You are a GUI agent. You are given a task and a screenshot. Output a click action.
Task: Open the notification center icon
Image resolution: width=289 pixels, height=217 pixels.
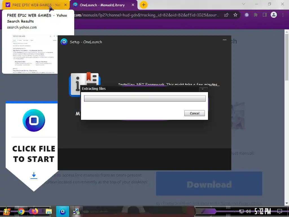(280, 211)
